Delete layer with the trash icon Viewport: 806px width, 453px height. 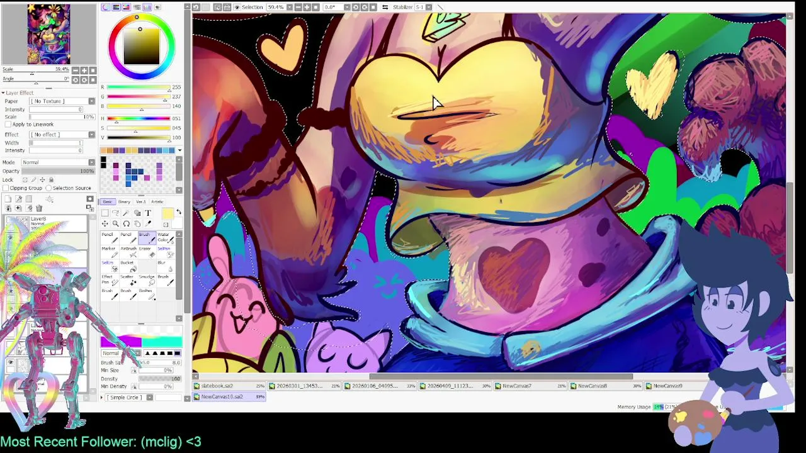39,208
